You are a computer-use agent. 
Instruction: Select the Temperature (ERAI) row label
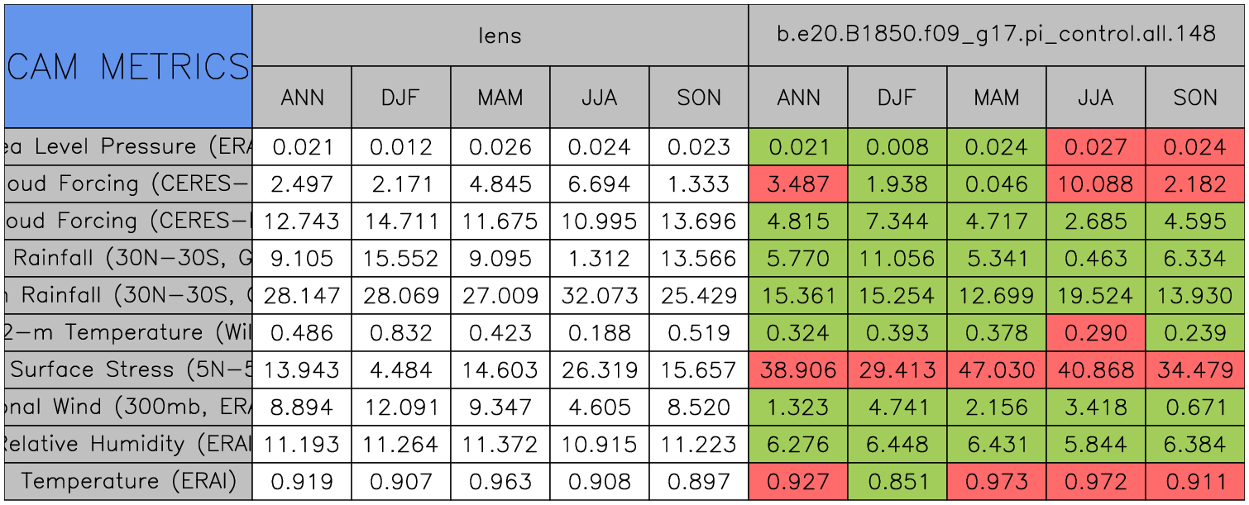click(128, 481)
